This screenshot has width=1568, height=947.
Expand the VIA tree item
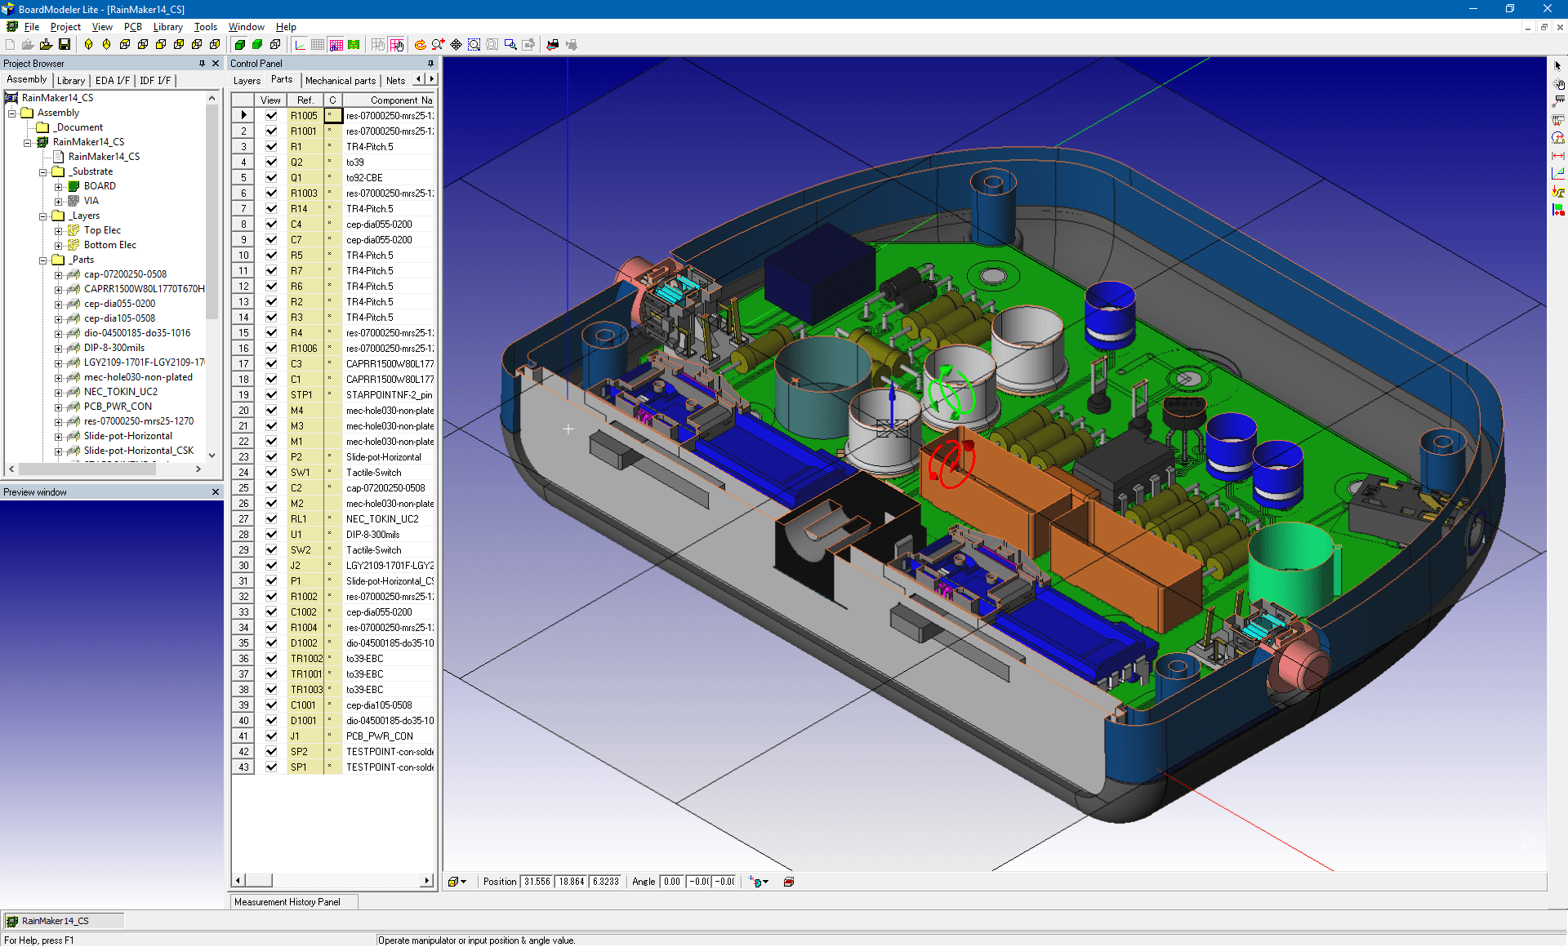pyautogui.click(x=59, y=201)
